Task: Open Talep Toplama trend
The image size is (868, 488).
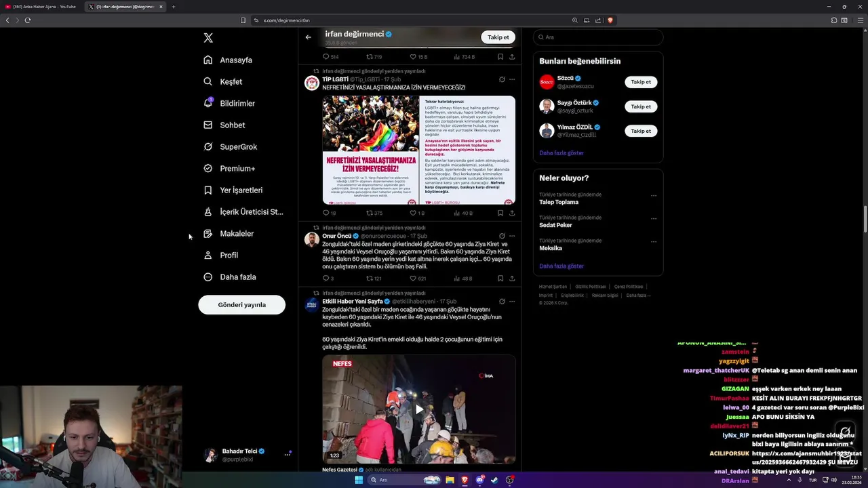Action: pos(559,202)
